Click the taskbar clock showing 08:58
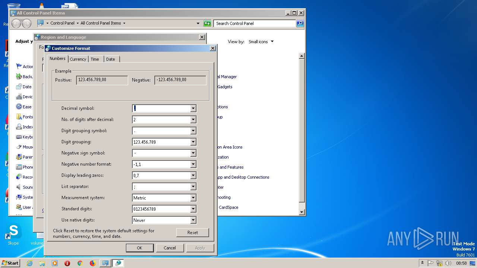This screenshot has width=477, height=268. (461, 263)
